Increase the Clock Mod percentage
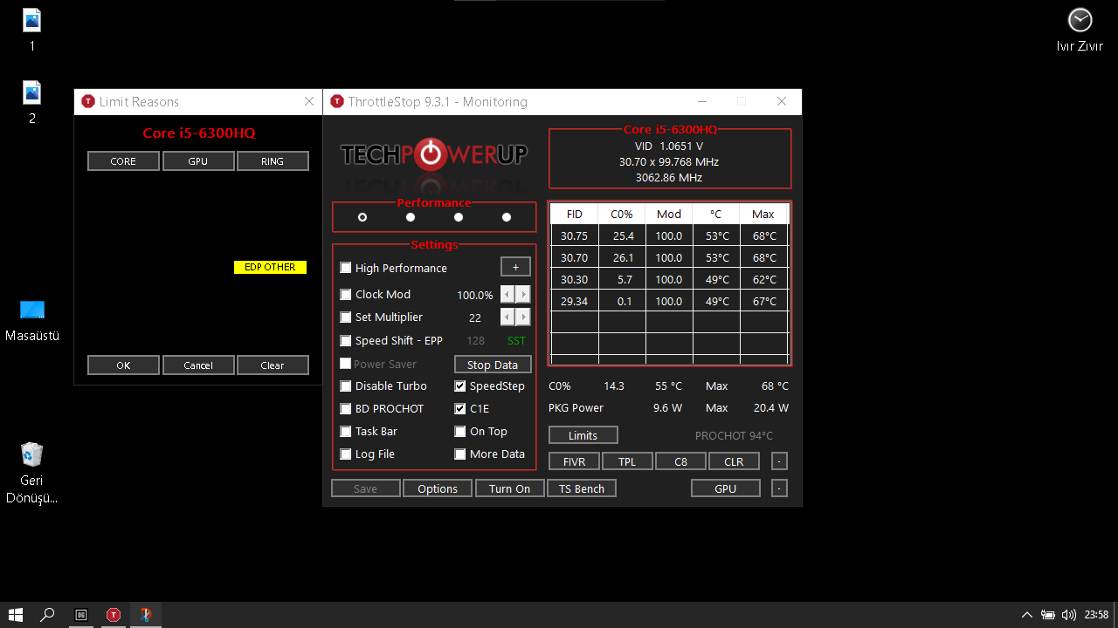 (523, 295)
